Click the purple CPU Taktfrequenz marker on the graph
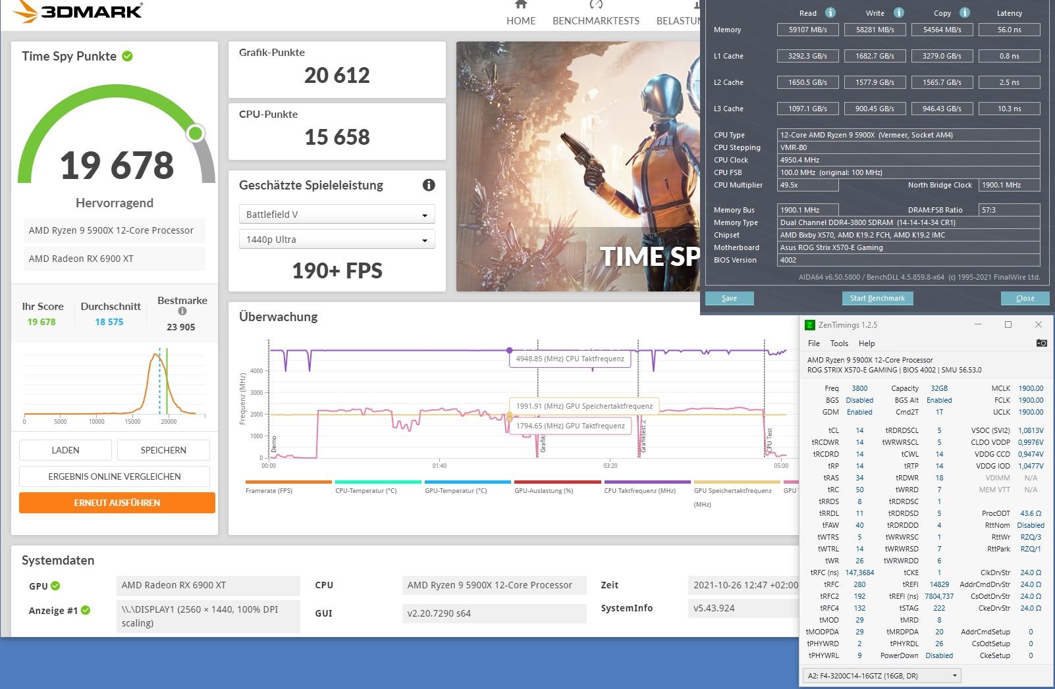Image resolution: width=1055 pixels, height=689 pixels. click(x=509, y=351)
